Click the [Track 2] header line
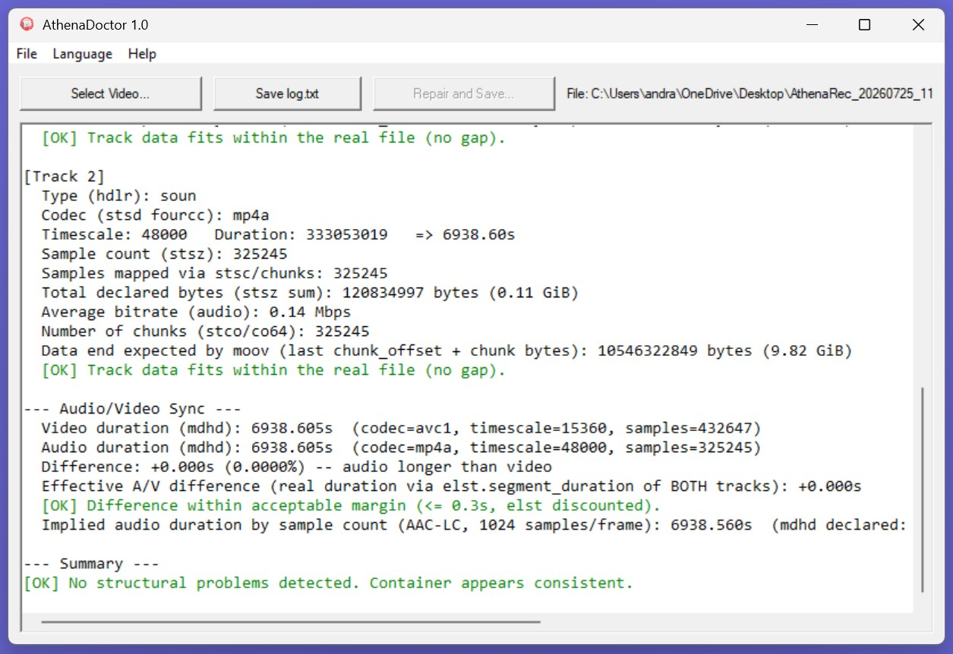Image resolution: width=953 pixels, height=654 pixels. coord(65,177)
